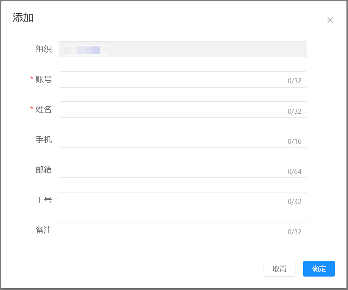Close the 添加 dialog with the X icon
Screen dimensions: 348x290
pyautogui.click(x=330, y=20)
